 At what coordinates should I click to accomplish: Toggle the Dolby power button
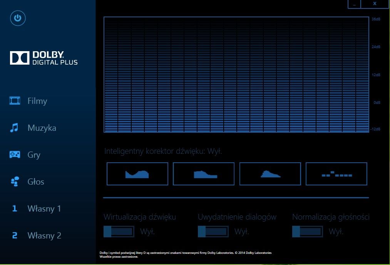(18, 18)
